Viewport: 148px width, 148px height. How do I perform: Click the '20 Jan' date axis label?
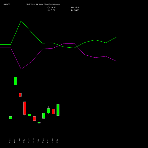point(43,141)
